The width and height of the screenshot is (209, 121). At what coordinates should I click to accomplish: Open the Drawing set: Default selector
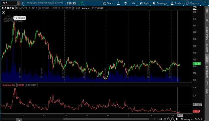click(x=192, y=119)
